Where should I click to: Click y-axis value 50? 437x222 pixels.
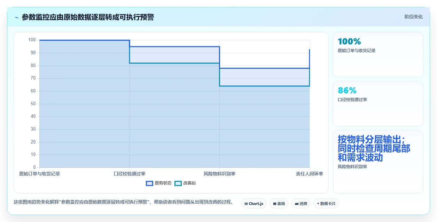pos(33,104)
